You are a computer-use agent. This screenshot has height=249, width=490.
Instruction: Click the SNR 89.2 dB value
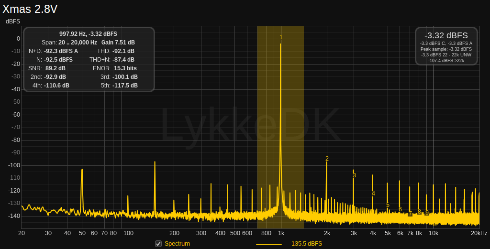click(56, 68)
